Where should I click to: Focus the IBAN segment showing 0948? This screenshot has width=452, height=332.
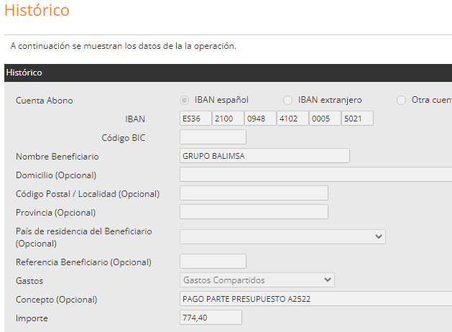(259, 119)
